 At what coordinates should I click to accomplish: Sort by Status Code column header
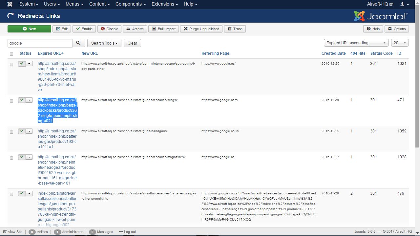click(381, 53)
